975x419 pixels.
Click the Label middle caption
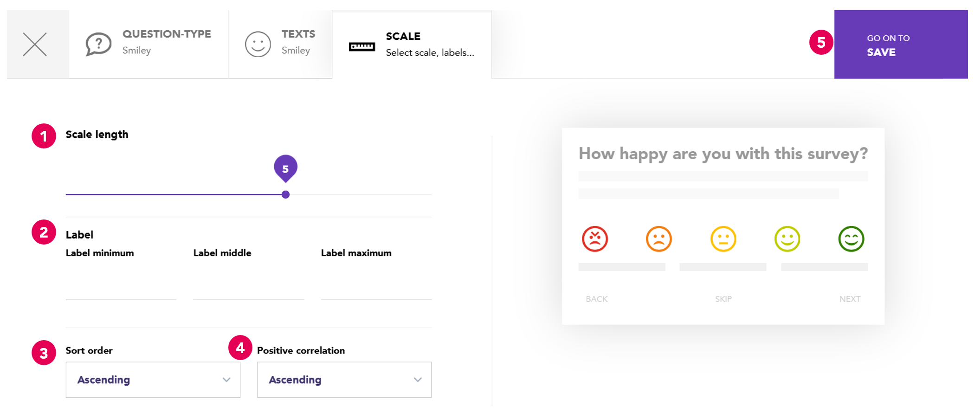pos(222,253)
